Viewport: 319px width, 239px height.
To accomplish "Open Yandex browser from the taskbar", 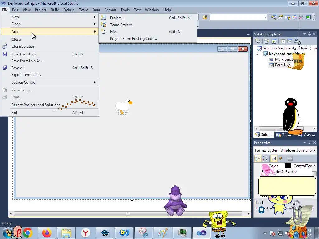I will pyautogui.click(x=86, y=233).
